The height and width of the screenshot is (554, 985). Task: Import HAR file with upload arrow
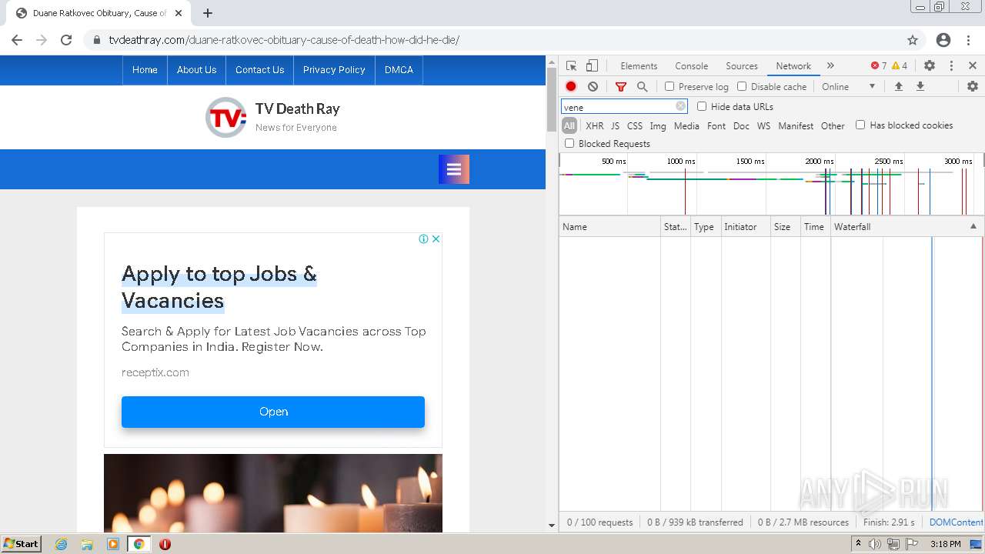(x=898, y=87)
